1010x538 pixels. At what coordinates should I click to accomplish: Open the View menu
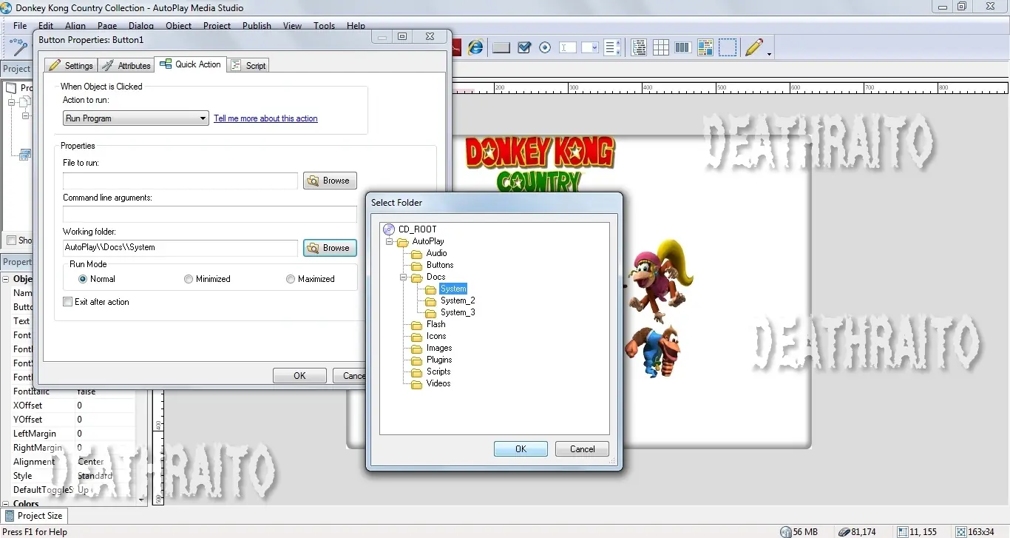coord(292,25)
